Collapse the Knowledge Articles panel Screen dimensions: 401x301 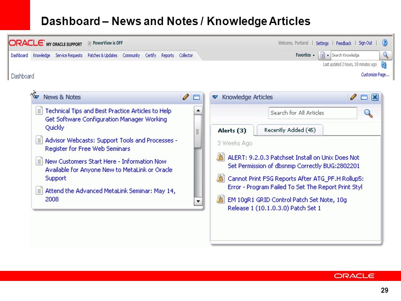pyautogui.click(x=215, y=97)
